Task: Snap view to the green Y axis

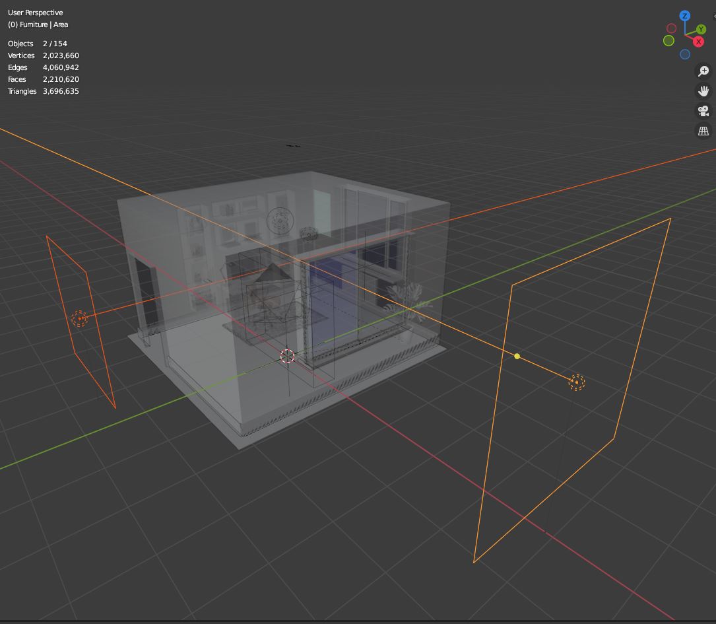Action: pos(701,30)
